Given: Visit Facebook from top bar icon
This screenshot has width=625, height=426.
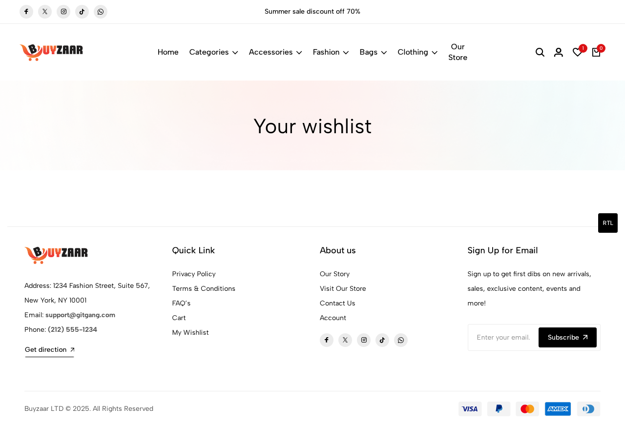Looking at the screenshot, I should tap(26, 12).
